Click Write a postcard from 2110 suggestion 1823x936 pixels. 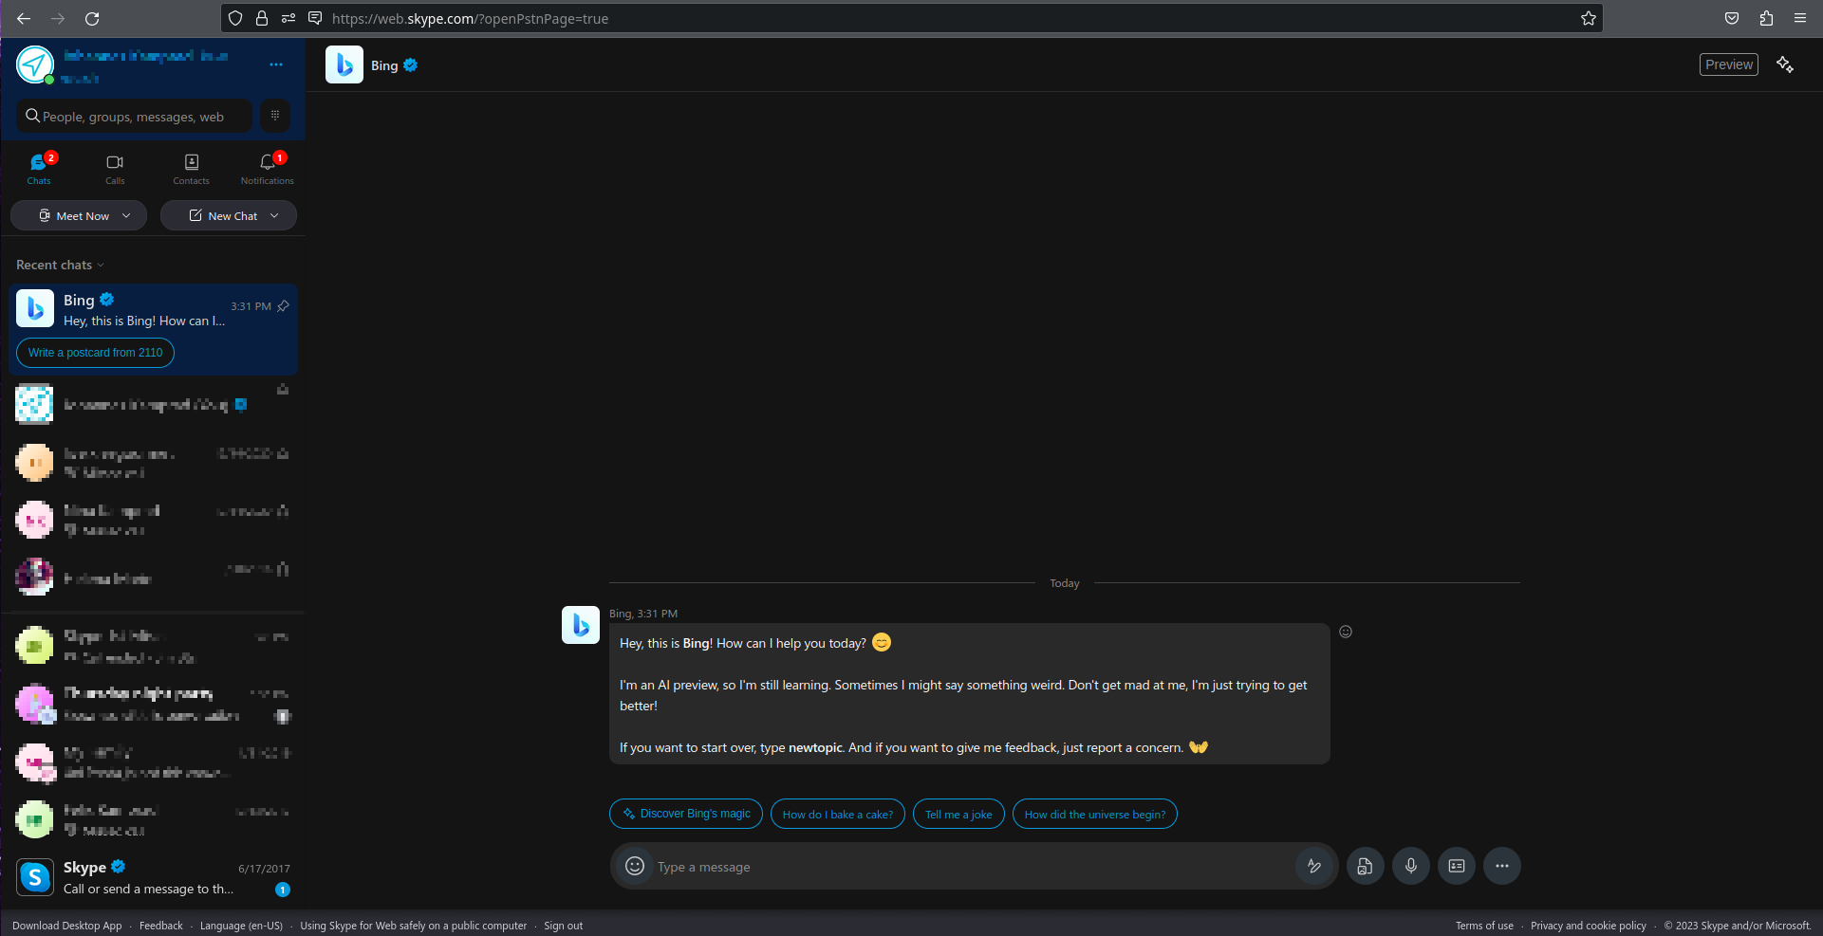(x=95, y=353)
